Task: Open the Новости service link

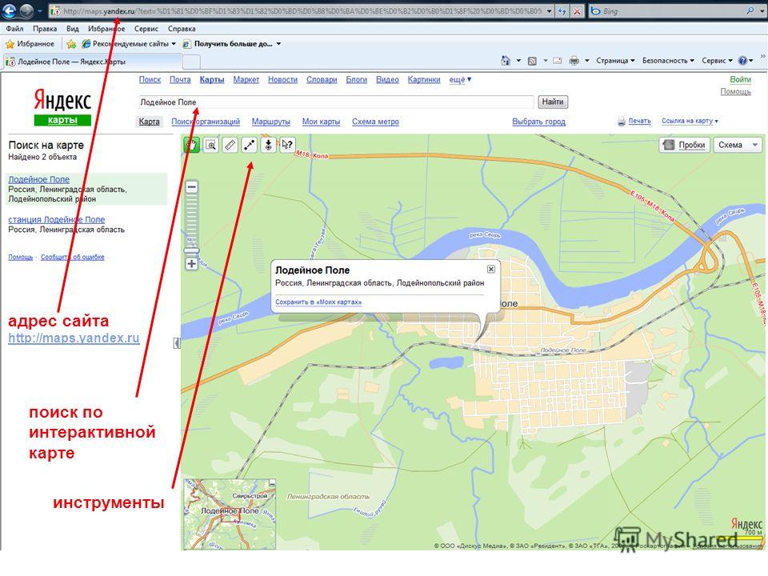Action: pyautogui.click(x=282, y=80)
